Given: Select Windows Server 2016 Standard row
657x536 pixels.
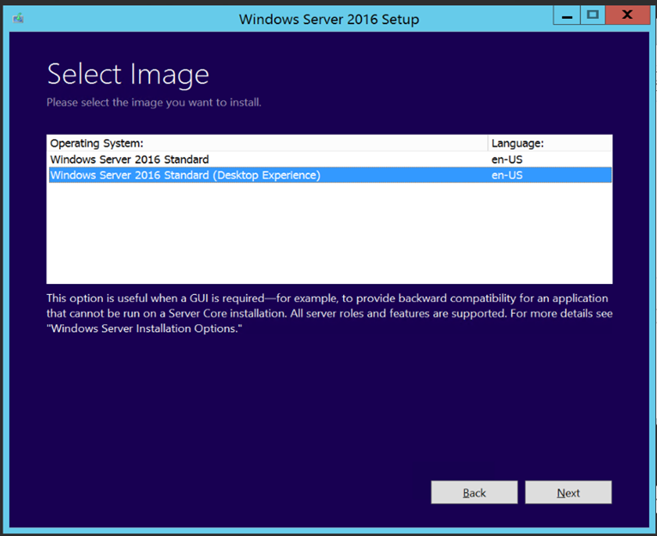Looking at the screenshot, I should pos(330,160).
